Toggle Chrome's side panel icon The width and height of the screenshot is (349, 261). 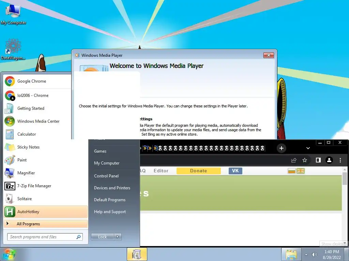point(318,160)
